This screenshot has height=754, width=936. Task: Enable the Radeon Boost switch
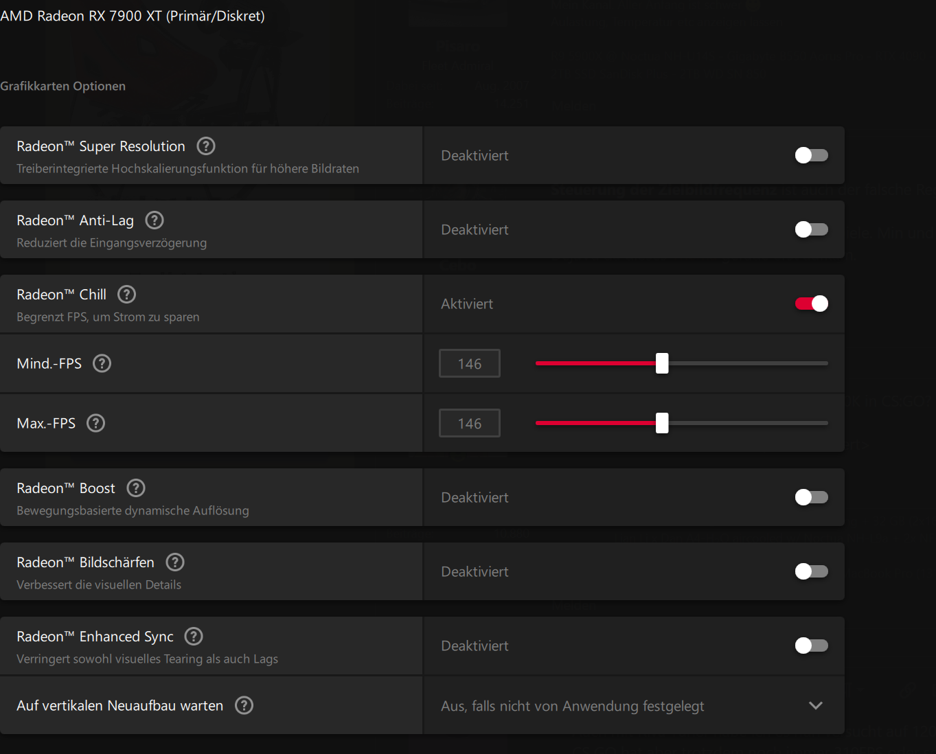(811, 497)
